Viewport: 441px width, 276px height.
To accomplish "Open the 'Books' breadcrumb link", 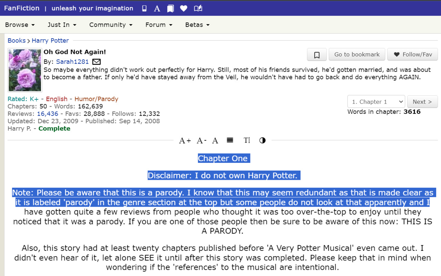I will point(17,41).
